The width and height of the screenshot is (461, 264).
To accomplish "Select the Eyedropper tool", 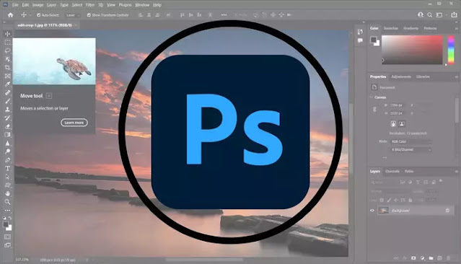I will click(x=8, y=84).
